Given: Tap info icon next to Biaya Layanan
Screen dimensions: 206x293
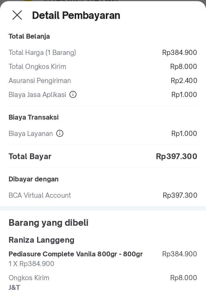Looking at the screenshot, I should [x=60, y=133].
